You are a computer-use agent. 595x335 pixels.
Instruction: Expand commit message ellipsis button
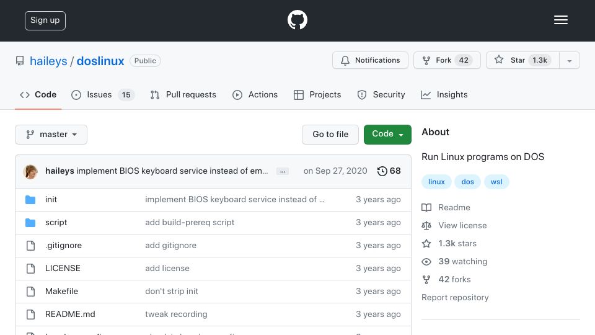(283, 172)
